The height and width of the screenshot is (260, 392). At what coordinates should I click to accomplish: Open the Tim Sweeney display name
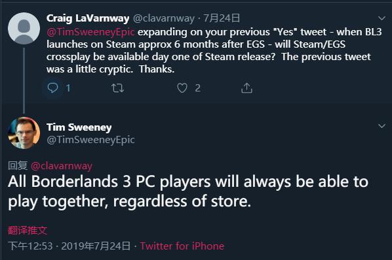[79, 127]
